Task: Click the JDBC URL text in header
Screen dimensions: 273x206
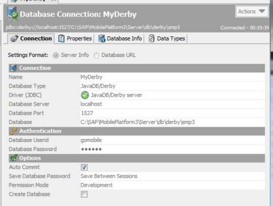Action: [x=93, y=27]
